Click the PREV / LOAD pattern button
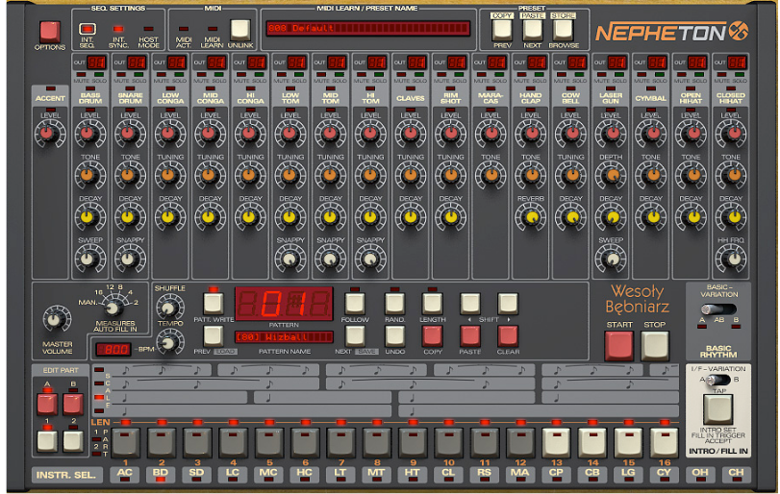780x494 pixels. 214,336
